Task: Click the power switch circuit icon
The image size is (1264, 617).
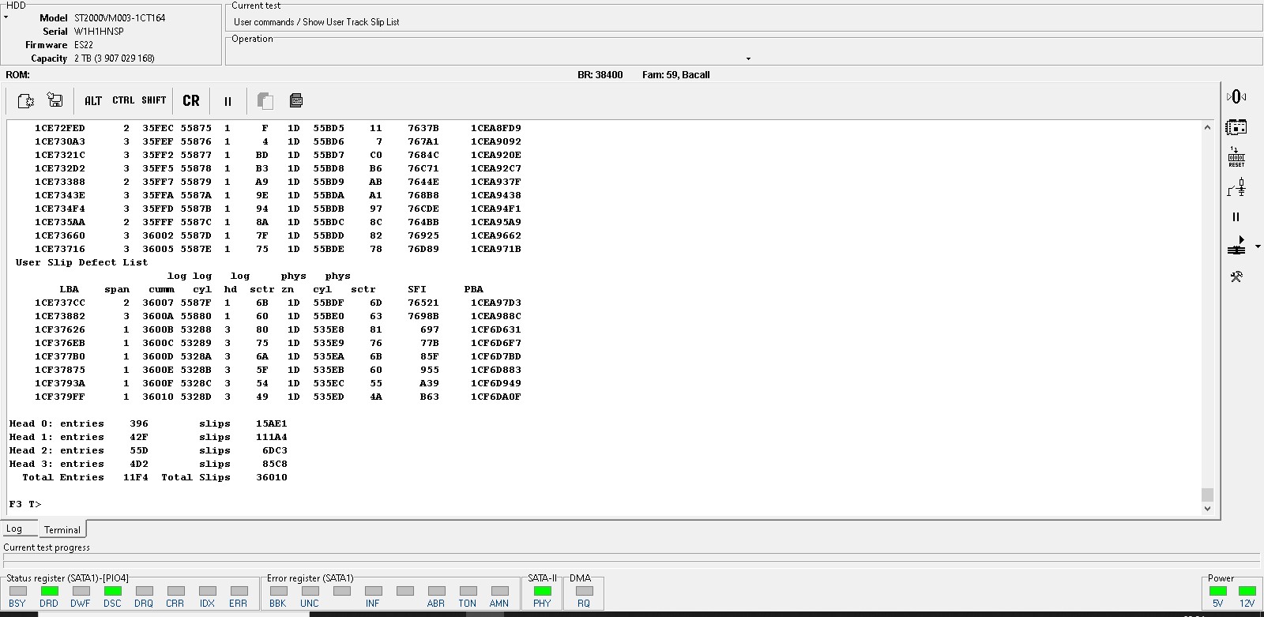Action: click(x=1236, y=187)
